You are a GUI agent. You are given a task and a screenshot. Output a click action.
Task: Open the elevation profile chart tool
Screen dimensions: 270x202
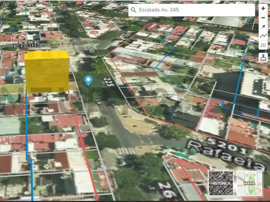(263, 36)
